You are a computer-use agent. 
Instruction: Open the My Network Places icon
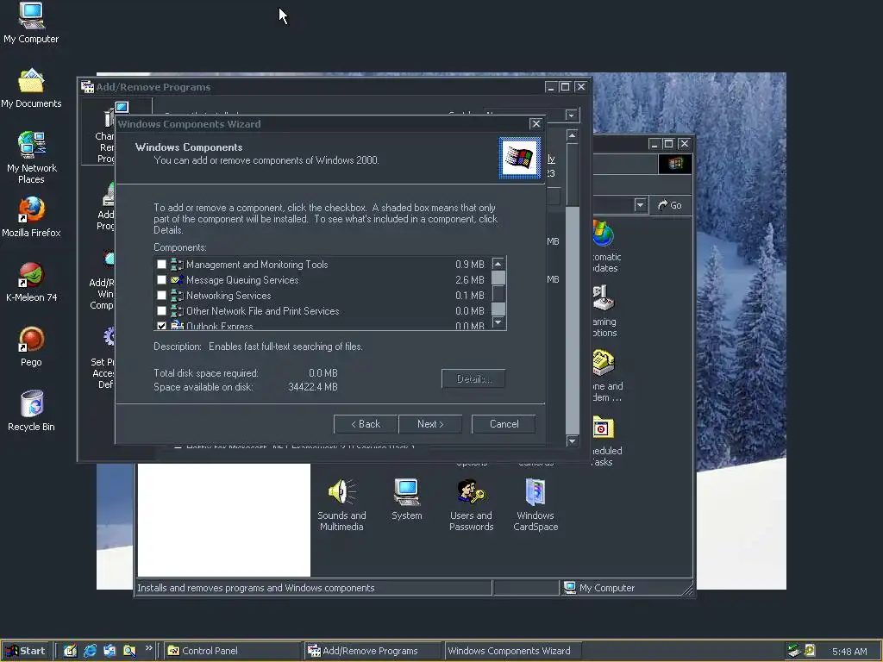click(x=32, y=157)
